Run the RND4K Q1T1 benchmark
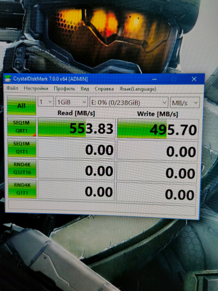Image resolution: width=218 pixels, height=291 pixels. [22, 189]
